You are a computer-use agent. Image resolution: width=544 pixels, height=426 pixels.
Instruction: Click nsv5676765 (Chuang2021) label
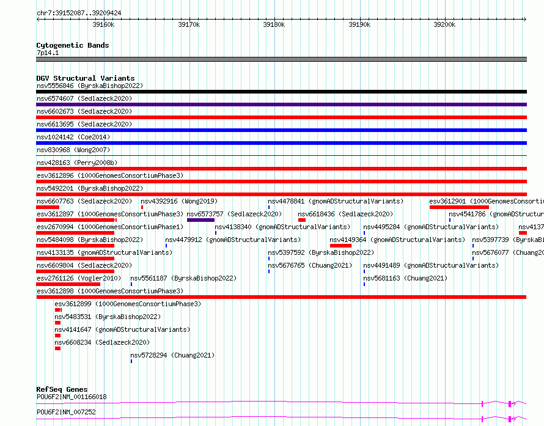(310, 265)
